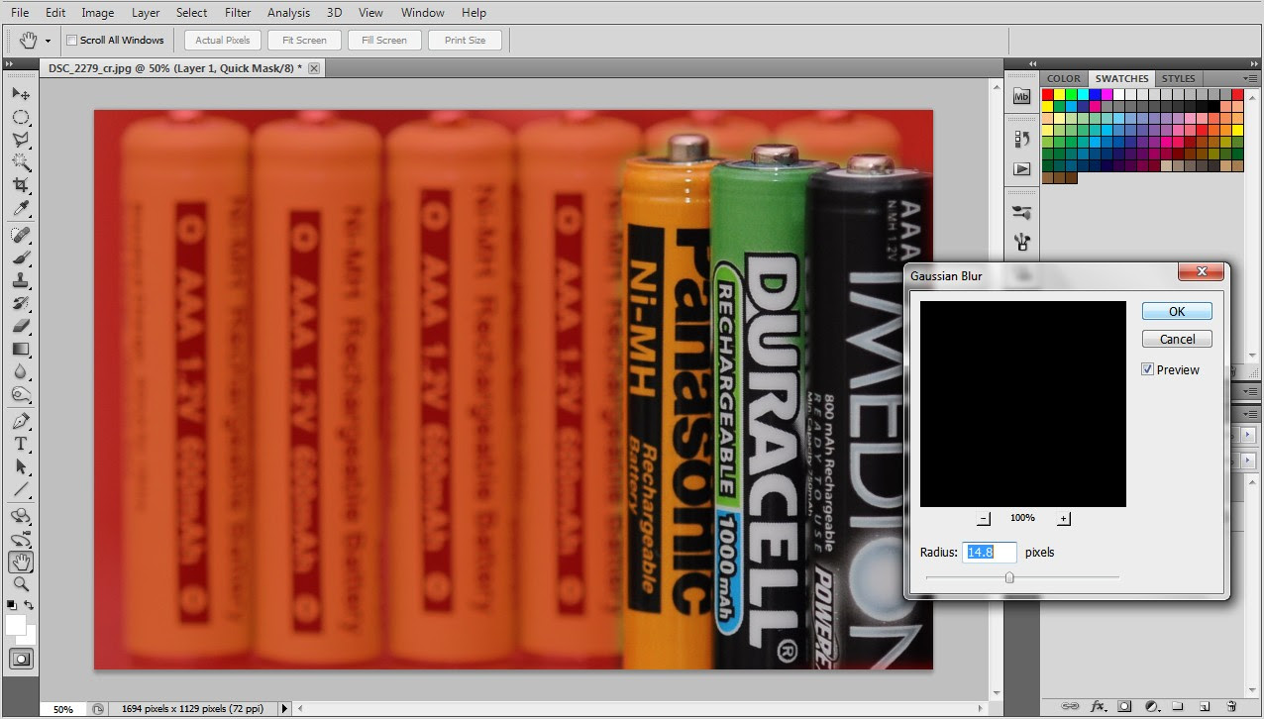This screenshot has height=719, width=1264.
Task: Open the Analysis menu
Action: 288,13
